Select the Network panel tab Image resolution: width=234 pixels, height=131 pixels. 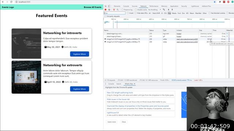143,6
